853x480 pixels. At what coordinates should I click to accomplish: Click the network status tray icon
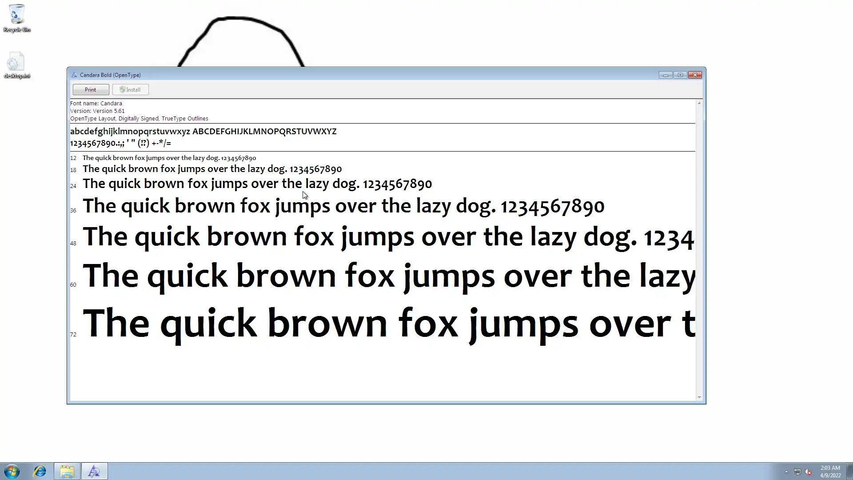[x=797, y=472]
